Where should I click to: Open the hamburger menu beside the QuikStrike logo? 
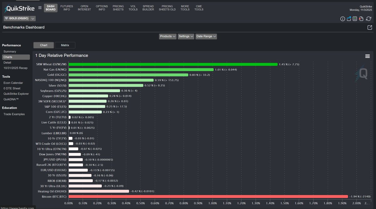[40, 8]
